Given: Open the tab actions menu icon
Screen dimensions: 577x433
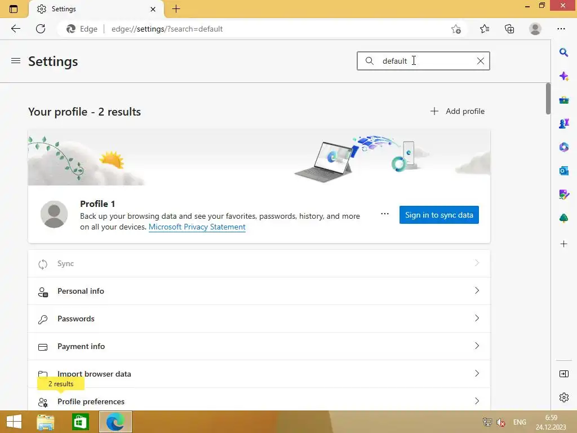Looking at the screenshot, I should click(14, 9).
